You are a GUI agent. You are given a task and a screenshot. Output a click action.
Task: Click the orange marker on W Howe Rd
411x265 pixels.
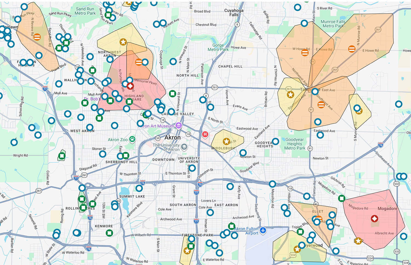pyautogui.click(x=305, y=53)
